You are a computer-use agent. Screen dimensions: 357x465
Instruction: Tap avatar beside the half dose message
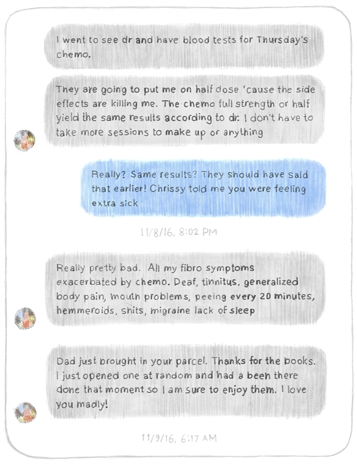tap(25, 140)
